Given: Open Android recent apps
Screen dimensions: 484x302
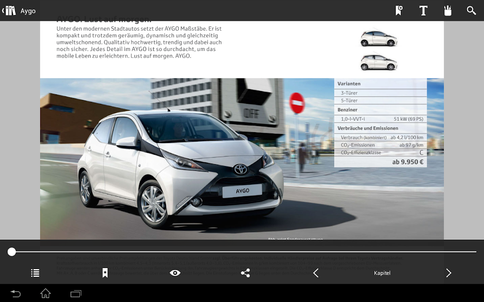Looking at the screenshot, I should (76, 294).
